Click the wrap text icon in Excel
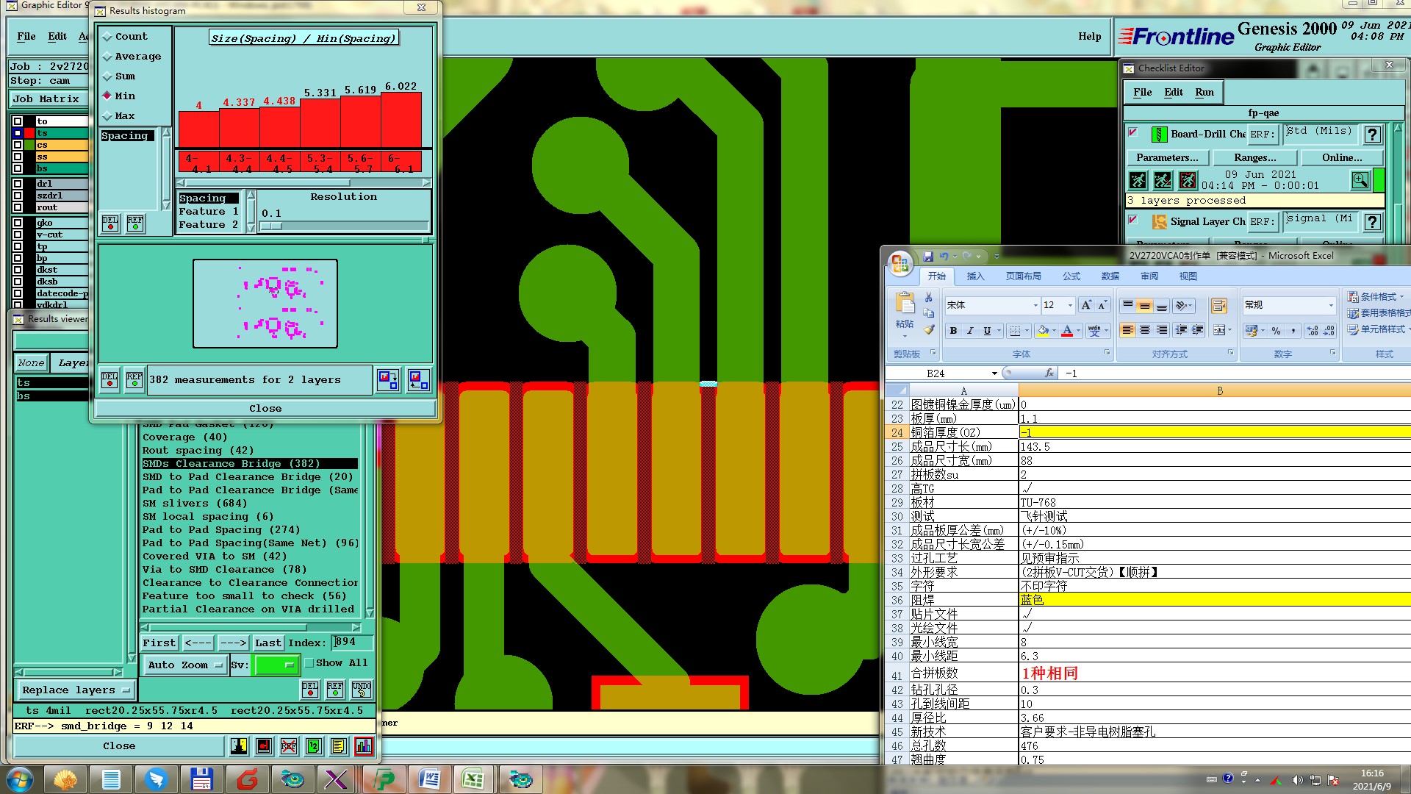The width and height of the screenshot is (1411, 794). coord(1218,305)
